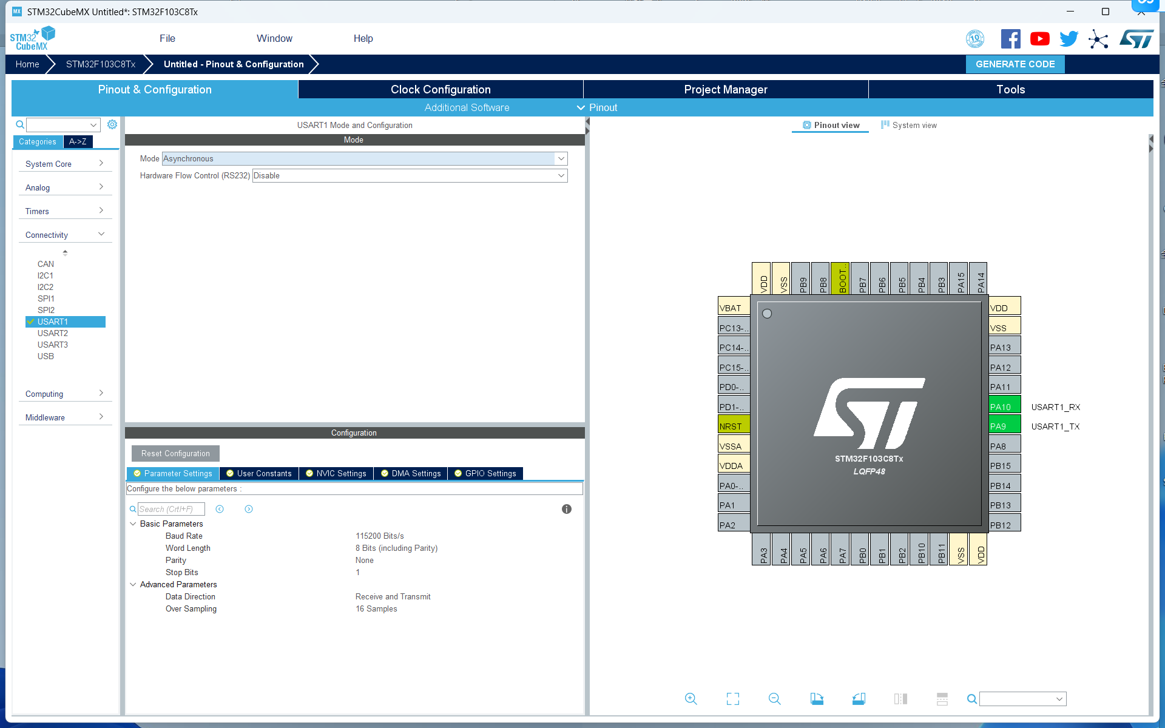The width and height of the screenshot is (1165, 728).
Task: Open the Pinout dropdown menu
Action: click(597, 107)
